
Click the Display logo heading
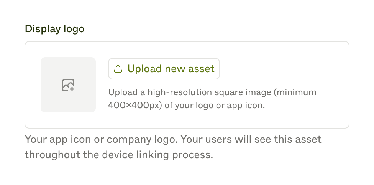click(54, 29)
